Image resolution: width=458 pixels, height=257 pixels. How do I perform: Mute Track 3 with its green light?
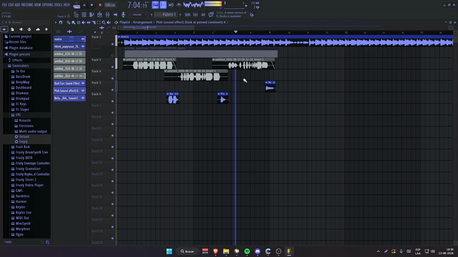click(113, 67)
